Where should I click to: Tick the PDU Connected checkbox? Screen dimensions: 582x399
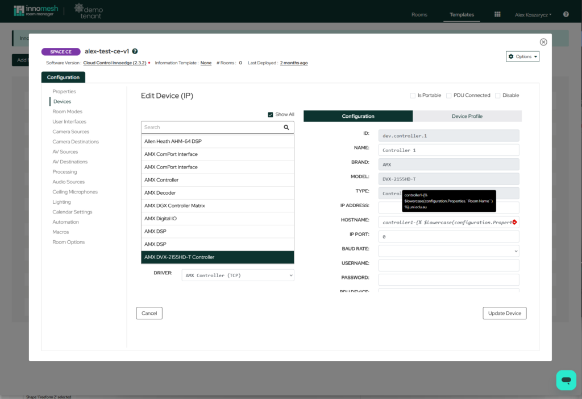(x=449, y=96)
